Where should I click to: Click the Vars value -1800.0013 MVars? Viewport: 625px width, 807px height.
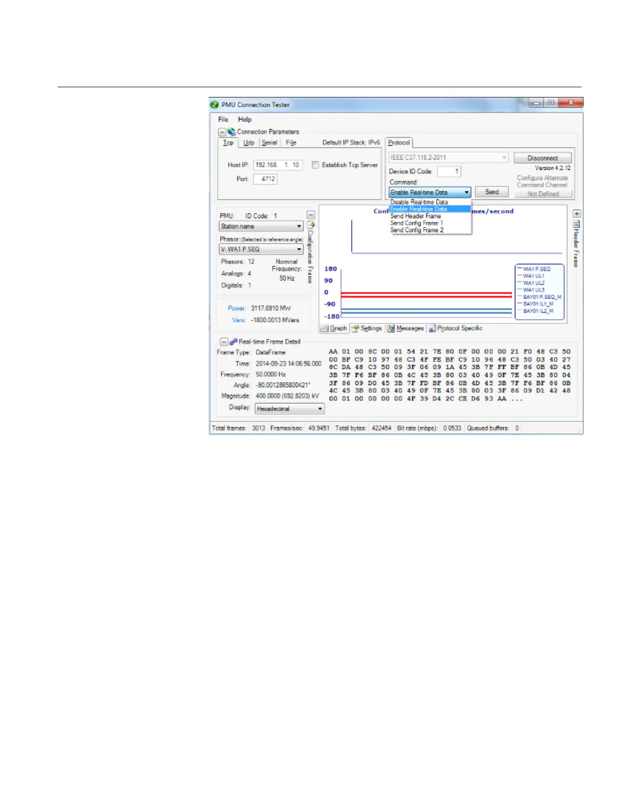click(x=275, y=320)
